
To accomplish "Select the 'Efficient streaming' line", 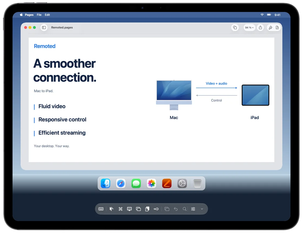I will coord(62,133).
